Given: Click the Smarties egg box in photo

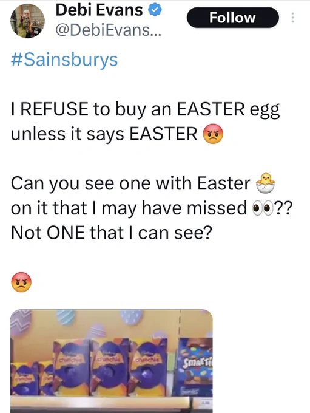Looking at the screenshot, I should (x=195, y=366).
